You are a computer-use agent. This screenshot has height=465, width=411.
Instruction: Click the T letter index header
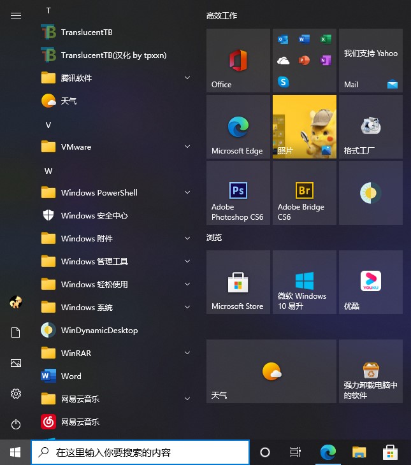(x=48, y=11)
